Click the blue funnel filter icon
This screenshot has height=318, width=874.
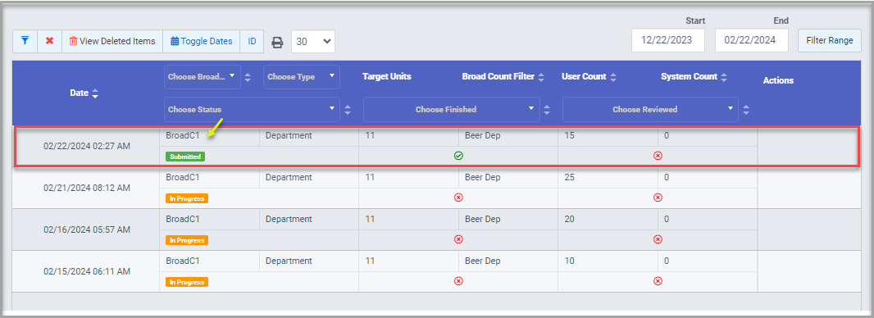(x=25, y=41)
